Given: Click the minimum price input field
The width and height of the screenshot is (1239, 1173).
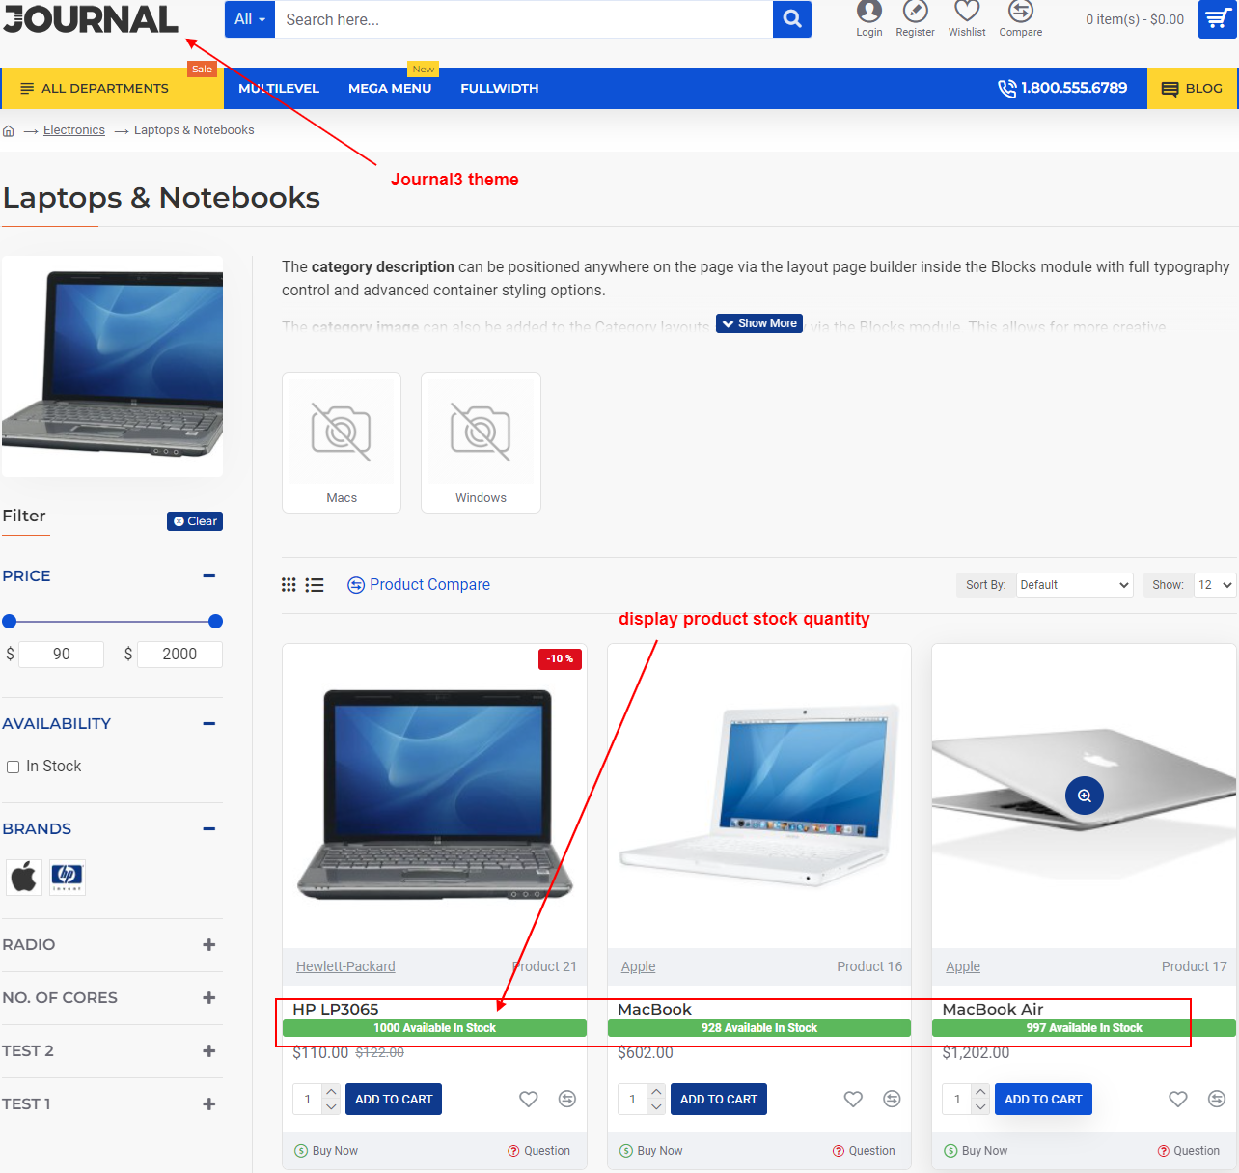Looking at the screenshot, I should [62, 655].
